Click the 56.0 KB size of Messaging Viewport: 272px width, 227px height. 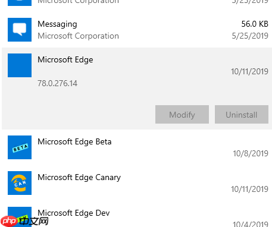[x=255, y=24]
